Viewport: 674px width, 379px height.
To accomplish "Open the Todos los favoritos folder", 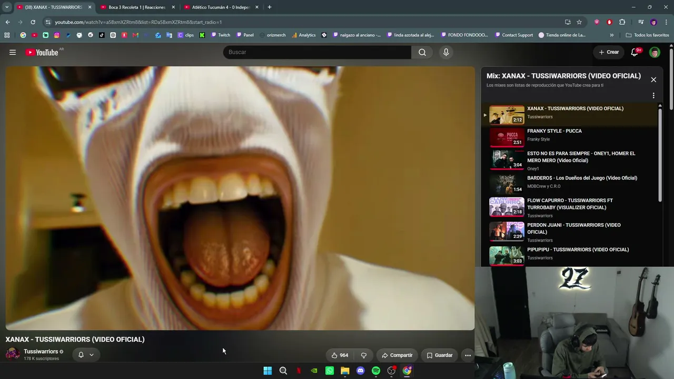I will [x=647, y=35].
